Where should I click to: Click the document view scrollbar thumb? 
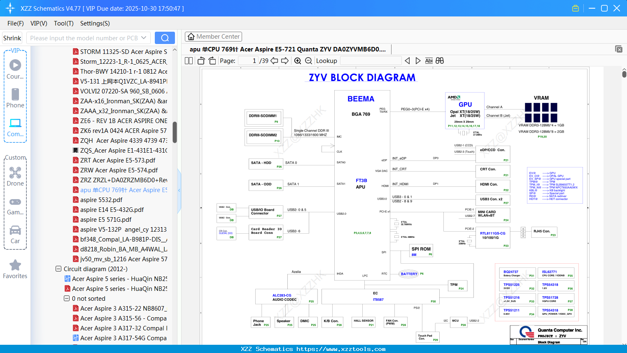point(624,74)
